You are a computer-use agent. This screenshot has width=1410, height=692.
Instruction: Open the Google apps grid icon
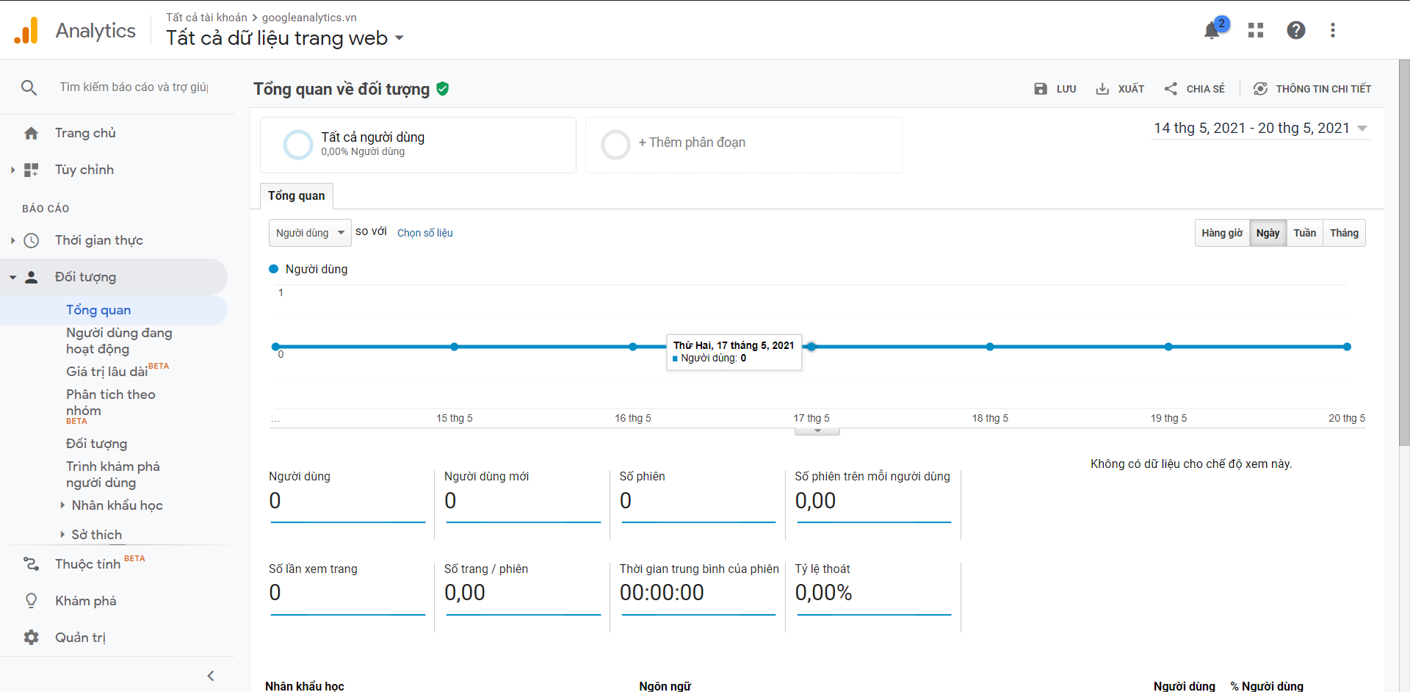[1256, 30]
